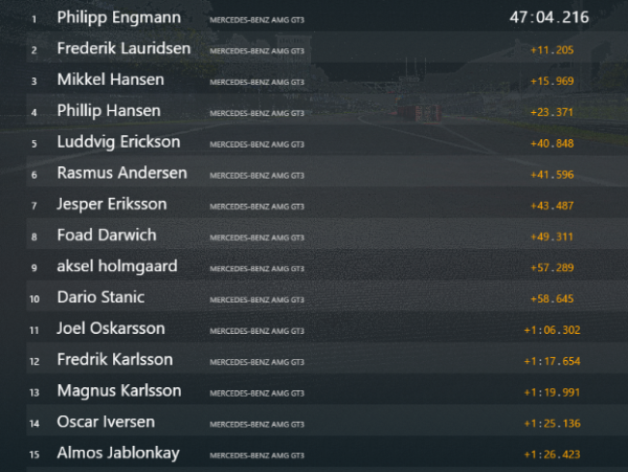
Task: Open Phillip Hansen's result entry
Action: pyautogui.click(x=327, y=110)
